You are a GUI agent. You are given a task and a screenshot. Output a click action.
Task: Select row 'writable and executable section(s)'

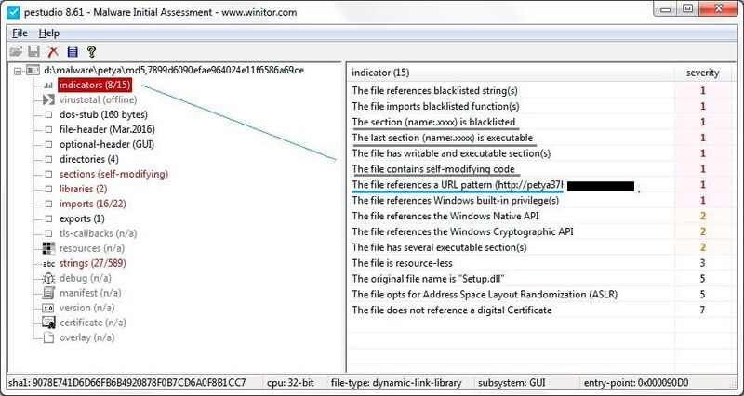pyautogui.click(x=539, y=153)
